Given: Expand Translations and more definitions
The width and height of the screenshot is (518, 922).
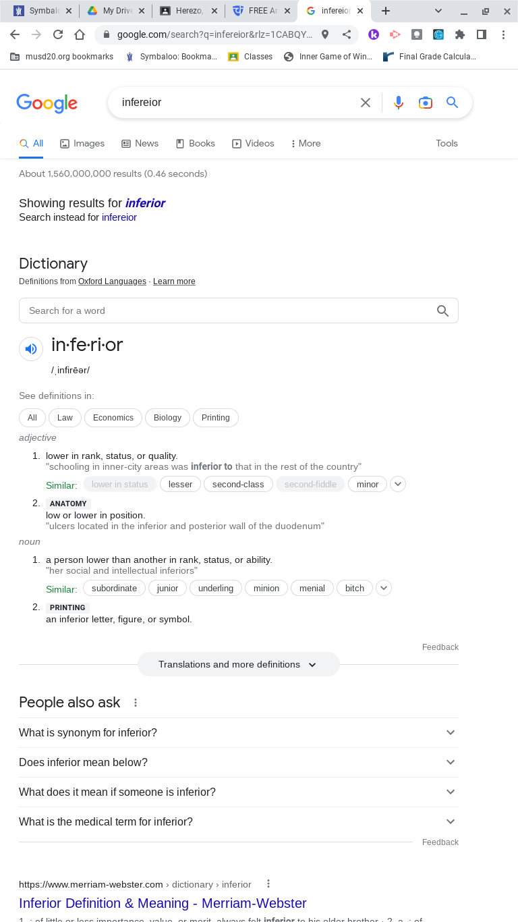Looking at the screenshot, I should click(239, 664).
